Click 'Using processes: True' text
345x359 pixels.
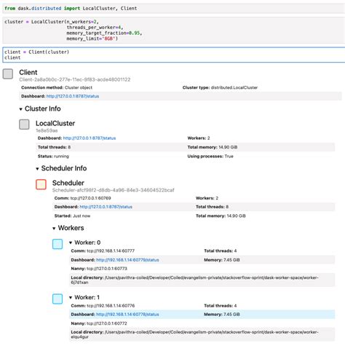[x=210, y=157]
